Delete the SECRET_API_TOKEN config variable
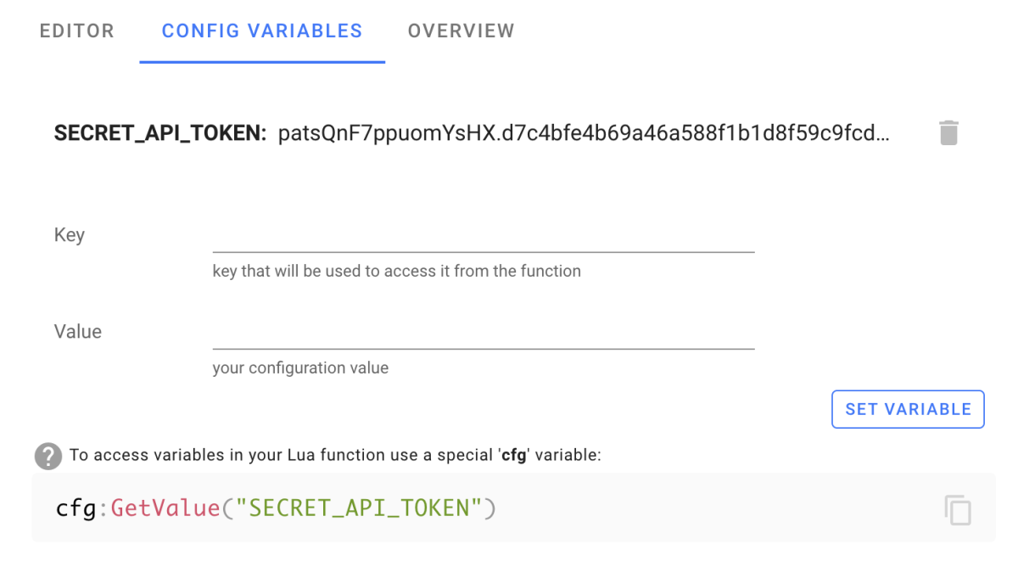The height and width of the screenshot is (578, 1018). [948, 132]
